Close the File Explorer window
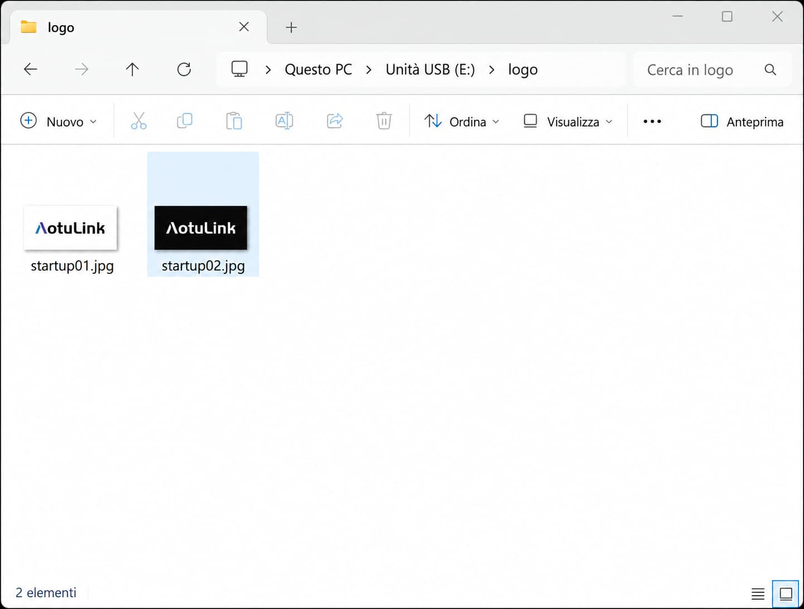The image size is (804, 609). 777,16
